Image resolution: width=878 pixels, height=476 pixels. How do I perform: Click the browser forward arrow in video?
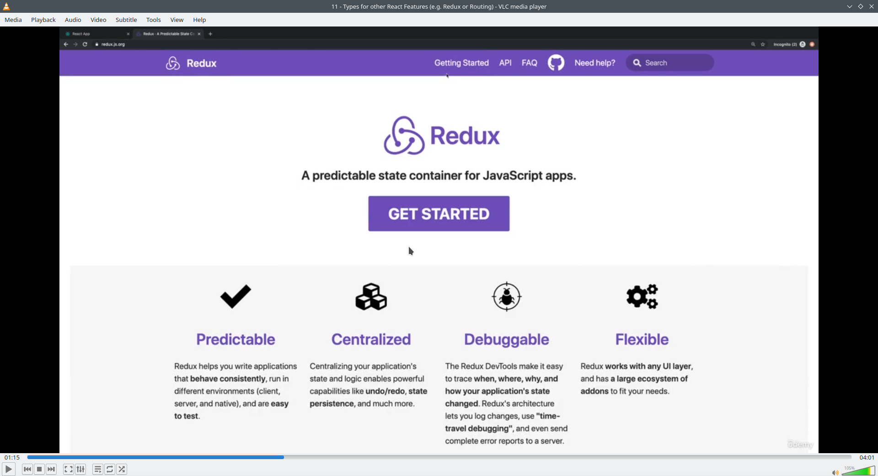[75, 44]
